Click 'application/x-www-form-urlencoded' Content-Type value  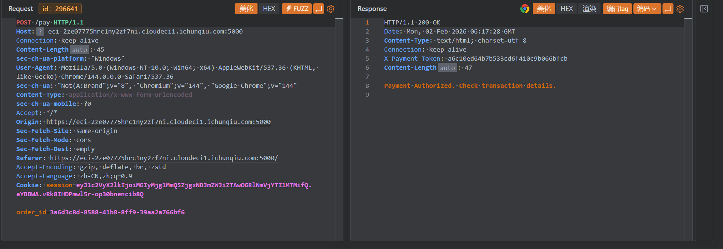(x=130, y=95)
